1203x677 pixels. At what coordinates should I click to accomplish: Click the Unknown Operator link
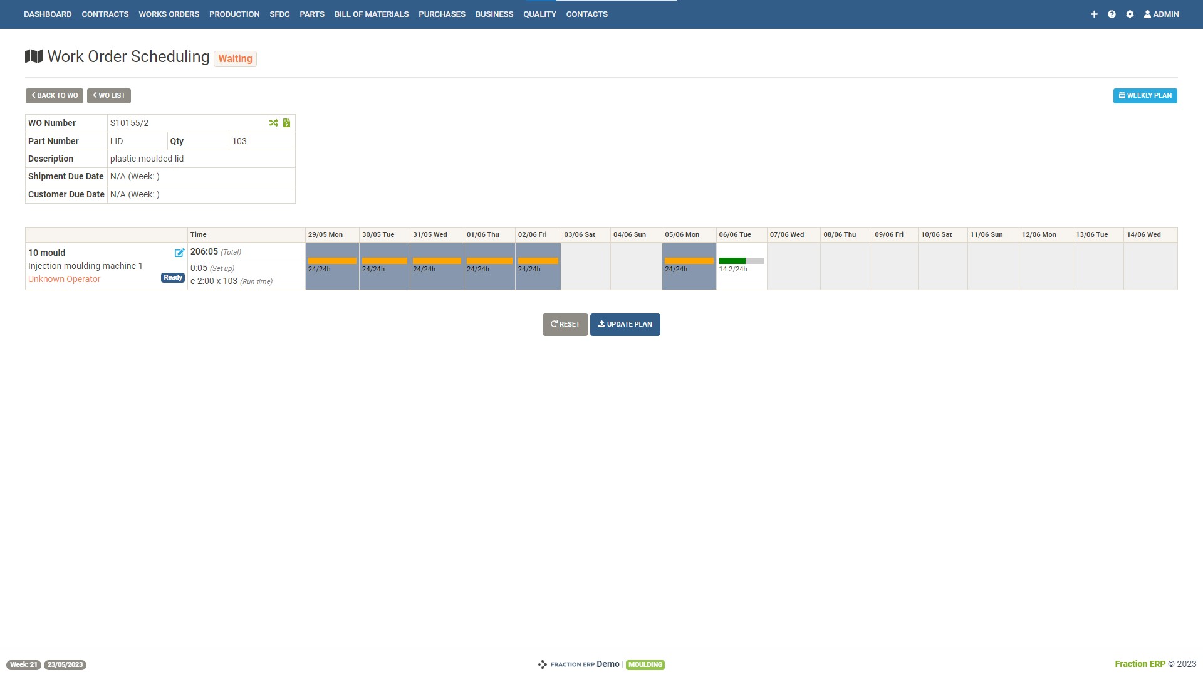click(63, 278)
